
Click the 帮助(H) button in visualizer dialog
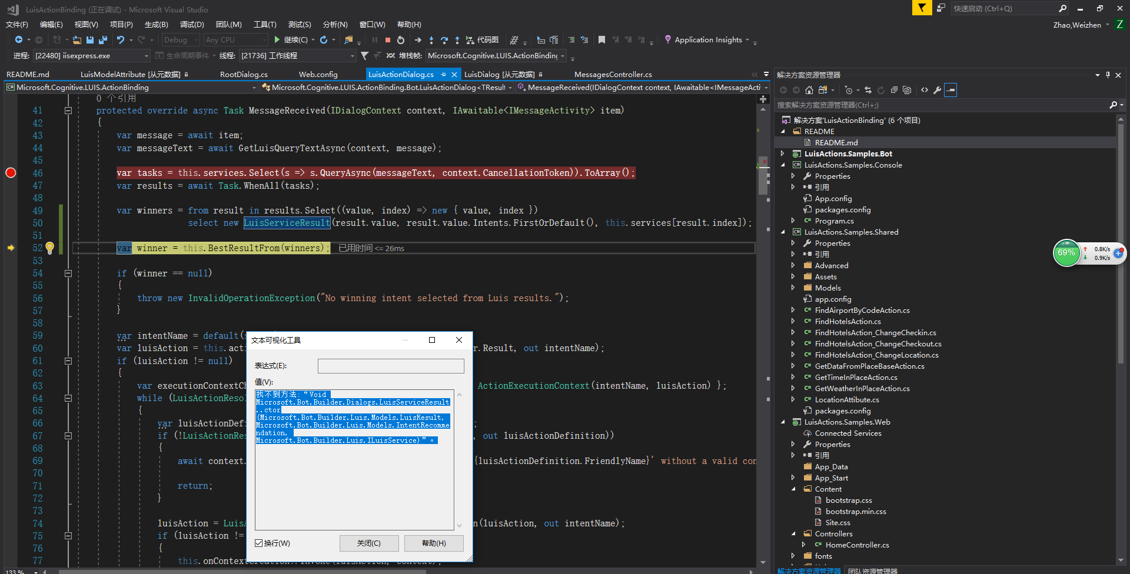(x=434, y=543)
